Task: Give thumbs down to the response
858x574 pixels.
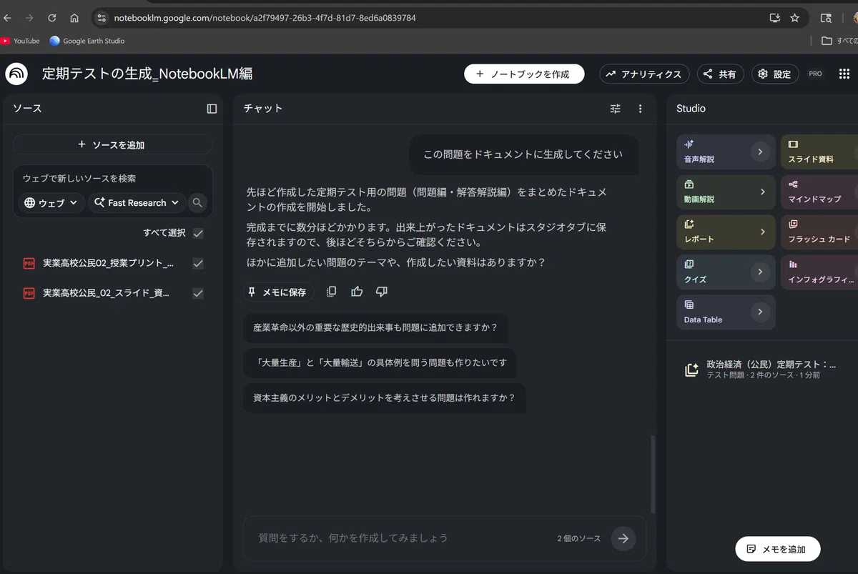Action: (x=382, y=292)
